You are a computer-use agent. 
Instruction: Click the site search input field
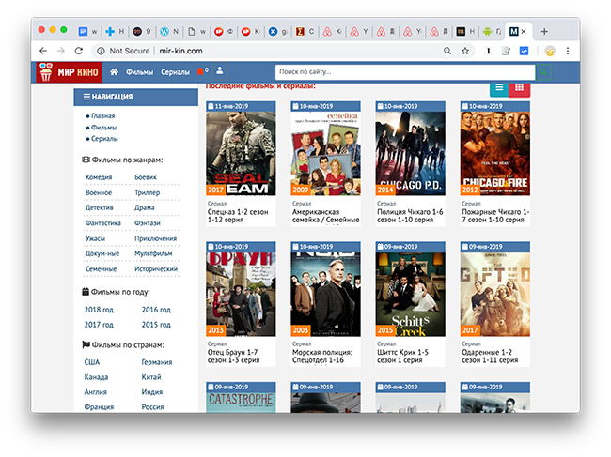(x=404, y=72)
